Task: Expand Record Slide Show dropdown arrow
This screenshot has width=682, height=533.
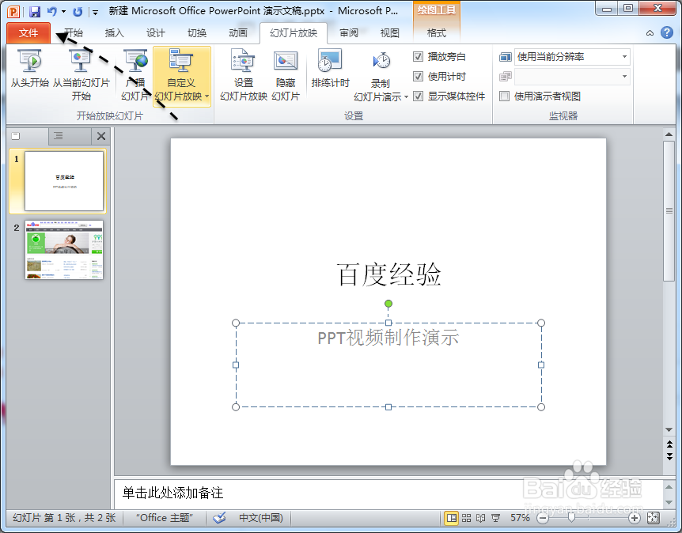Action: (x=406, y=96)
